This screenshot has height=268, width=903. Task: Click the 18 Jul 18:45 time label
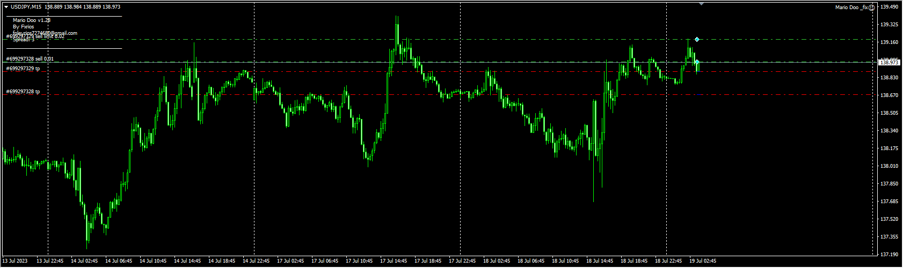coord(634,261)
